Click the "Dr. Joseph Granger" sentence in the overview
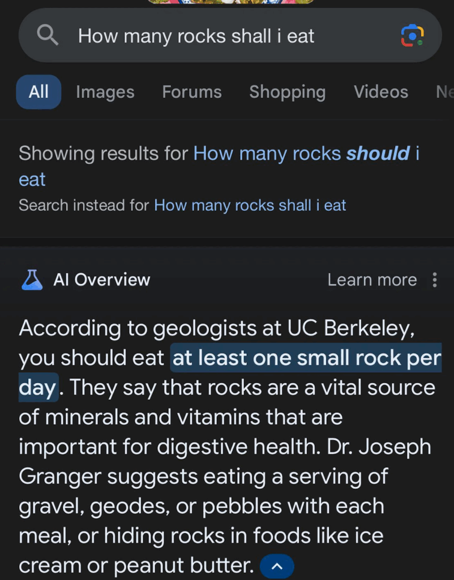454x580 pixels. coord(225,506)
